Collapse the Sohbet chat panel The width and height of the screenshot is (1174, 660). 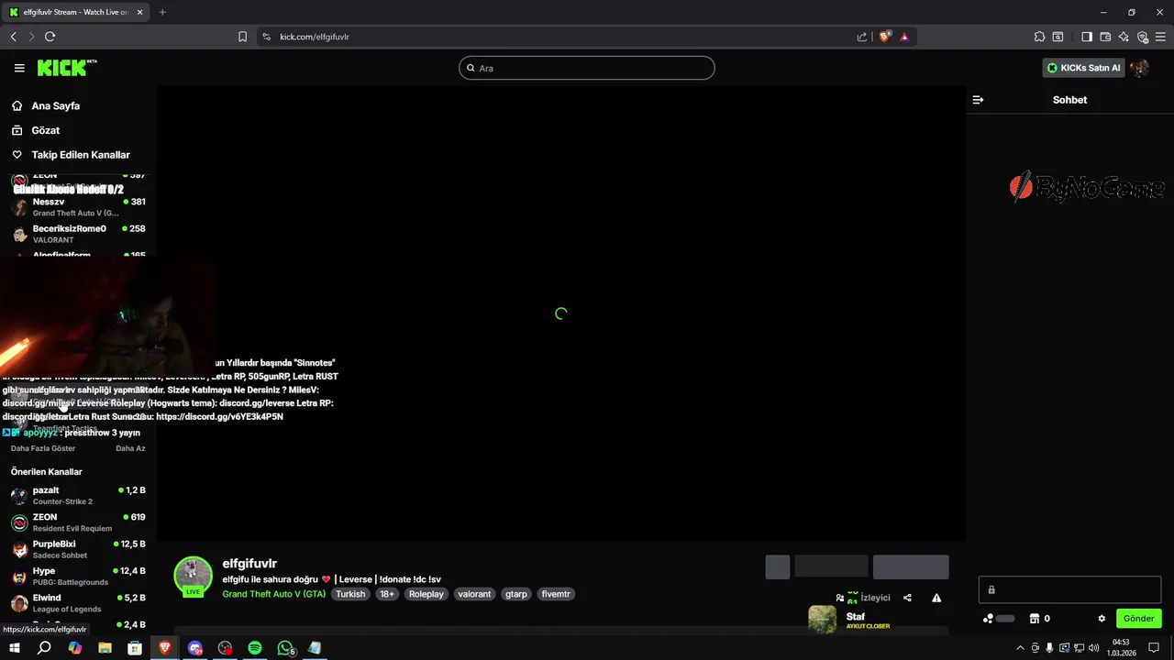click(x=978, y=100)
